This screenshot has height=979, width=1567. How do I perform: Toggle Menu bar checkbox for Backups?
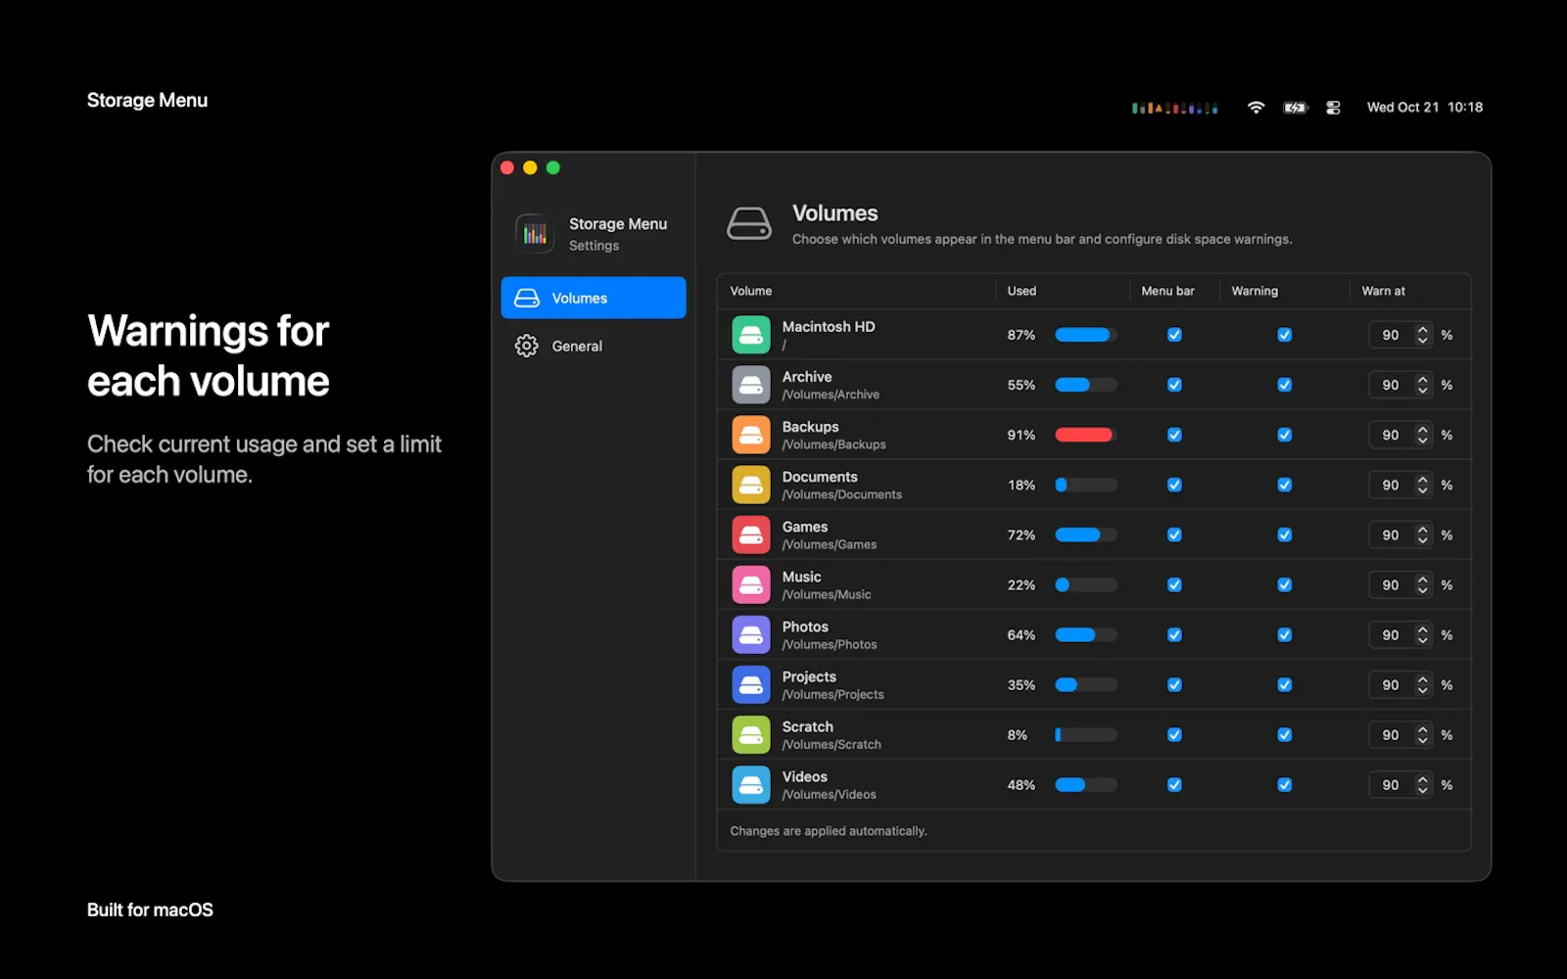pyautogui.click(x=1174, y=435)
